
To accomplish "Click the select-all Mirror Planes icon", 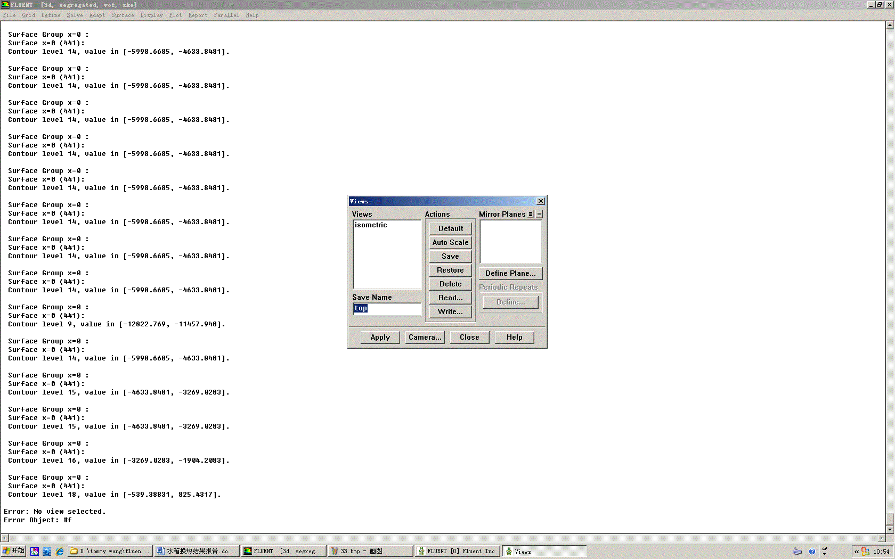I will click(x=531, y=214).
